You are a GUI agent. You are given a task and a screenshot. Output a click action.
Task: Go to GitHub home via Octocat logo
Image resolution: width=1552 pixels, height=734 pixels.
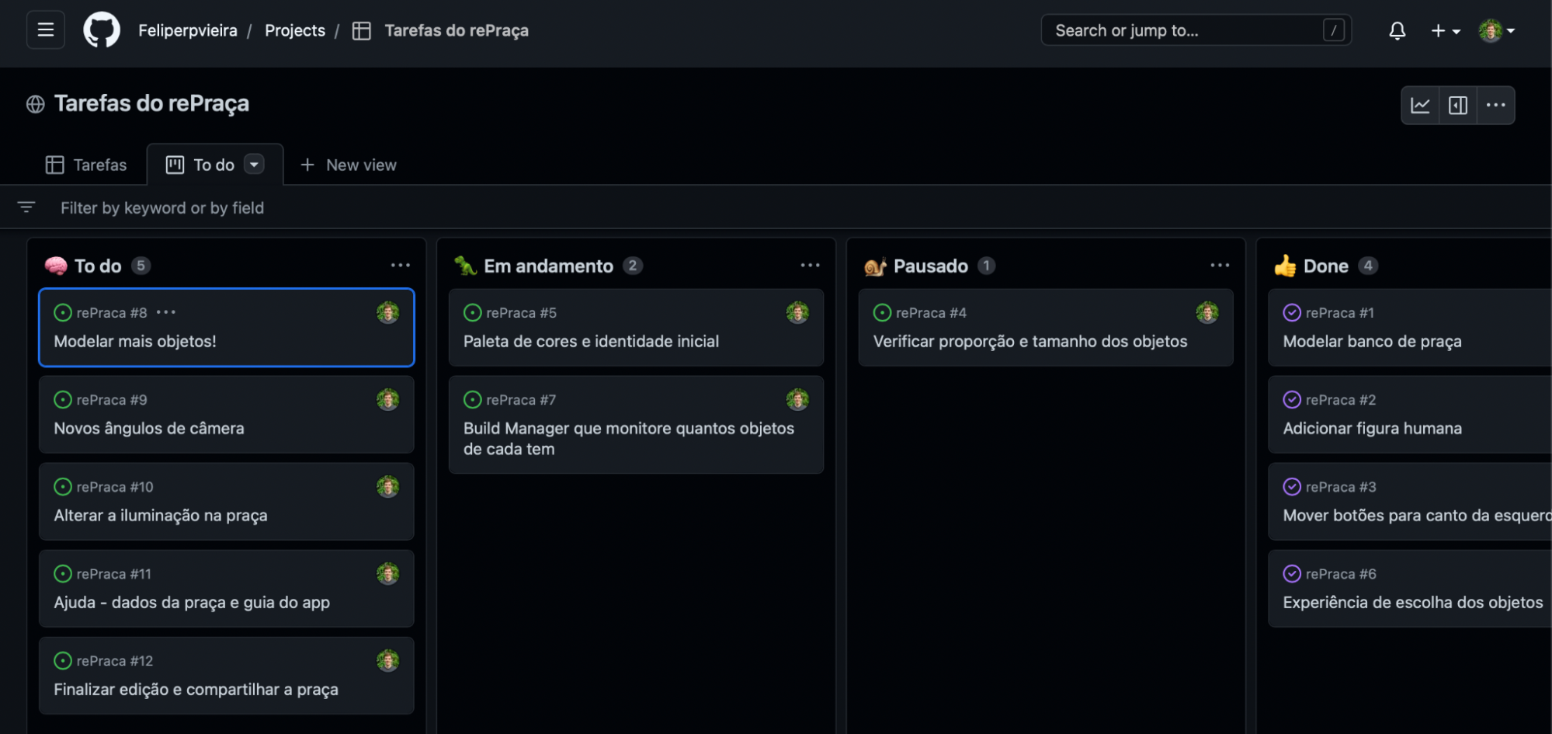pos(102,30)
